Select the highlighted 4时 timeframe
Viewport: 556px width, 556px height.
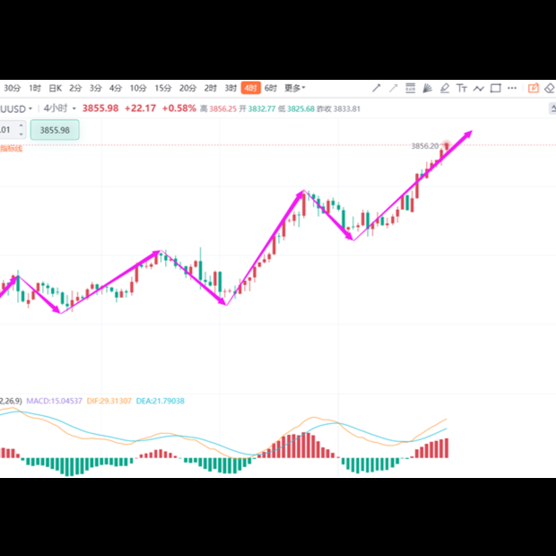click(250, 88)
